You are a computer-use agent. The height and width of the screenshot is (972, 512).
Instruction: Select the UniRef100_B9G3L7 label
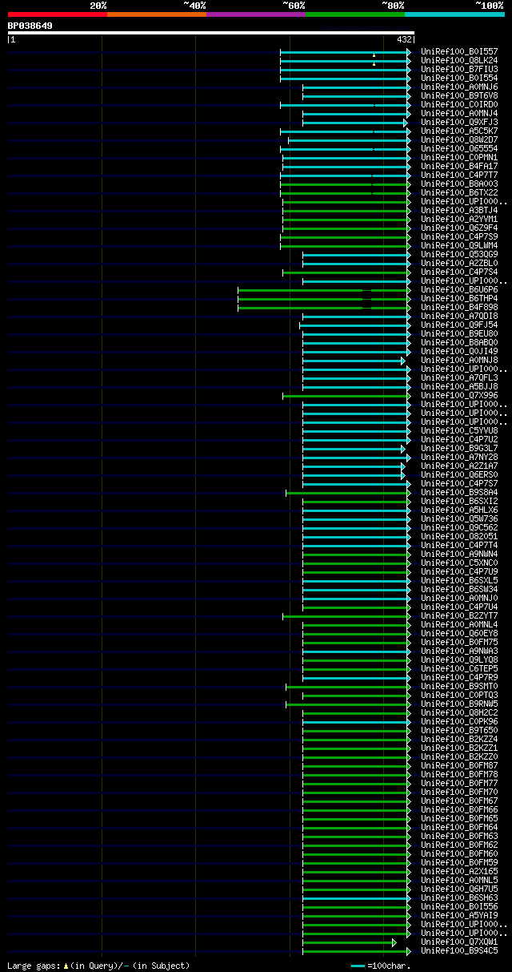point(459,448)
